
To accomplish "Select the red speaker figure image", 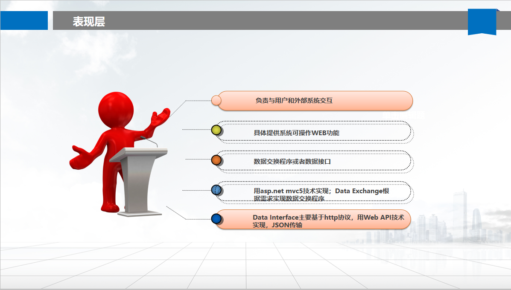I will pyautogui.click(x=119, y=152).
